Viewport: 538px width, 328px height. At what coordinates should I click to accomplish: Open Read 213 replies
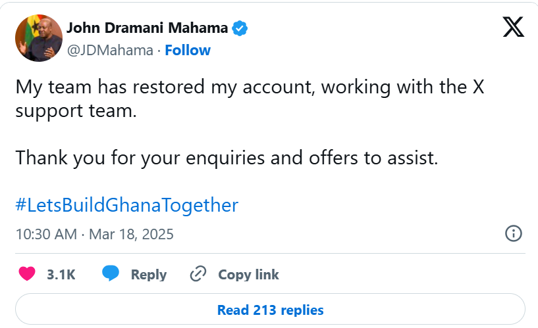[x=270, y=310]
